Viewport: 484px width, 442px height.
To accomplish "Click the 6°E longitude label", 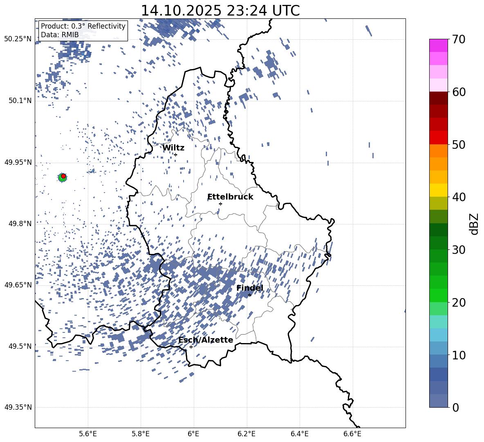I will click(193, 434).
